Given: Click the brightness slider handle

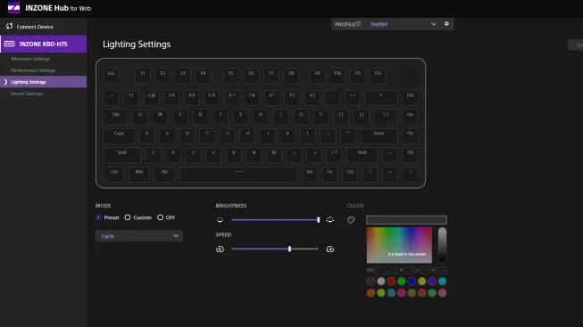Looking at the screenshot, I should [x=318, y=220].
